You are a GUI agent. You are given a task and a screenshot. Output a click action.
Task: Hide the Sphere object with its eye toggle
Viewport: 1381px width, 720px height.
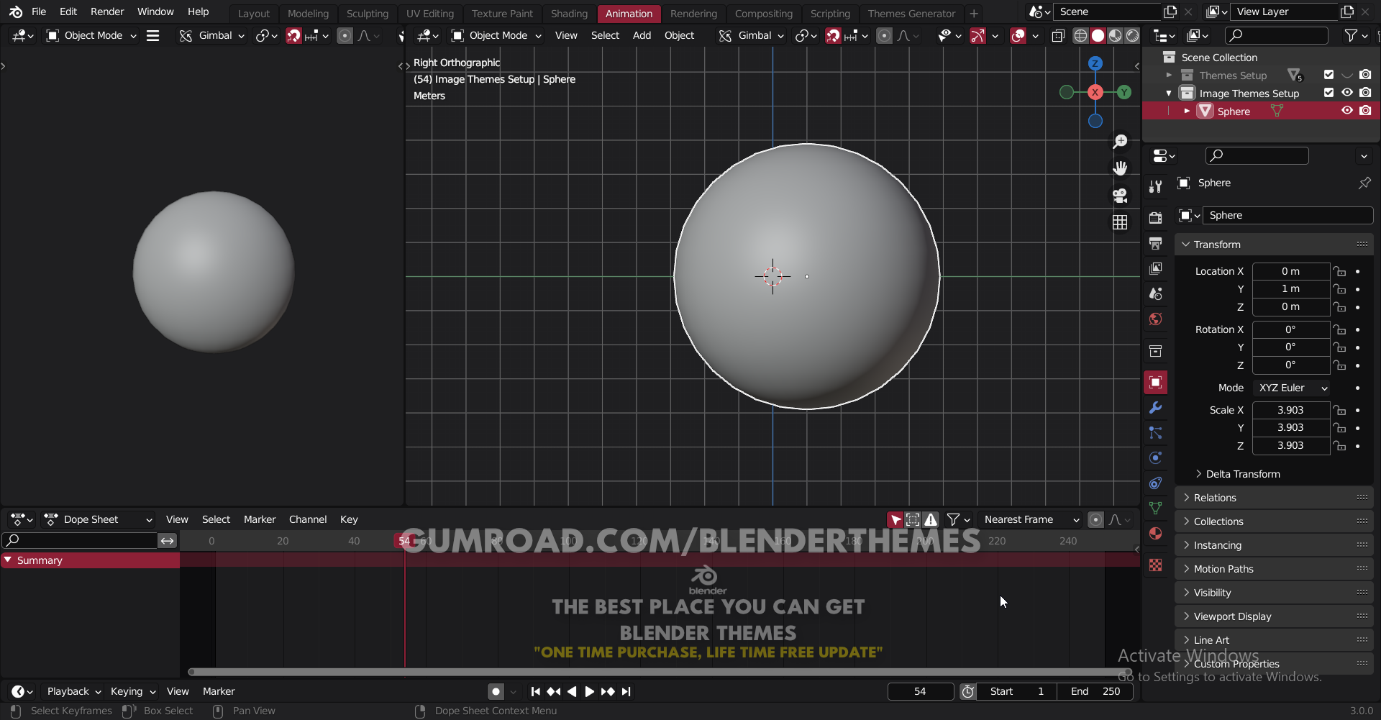1346,111
